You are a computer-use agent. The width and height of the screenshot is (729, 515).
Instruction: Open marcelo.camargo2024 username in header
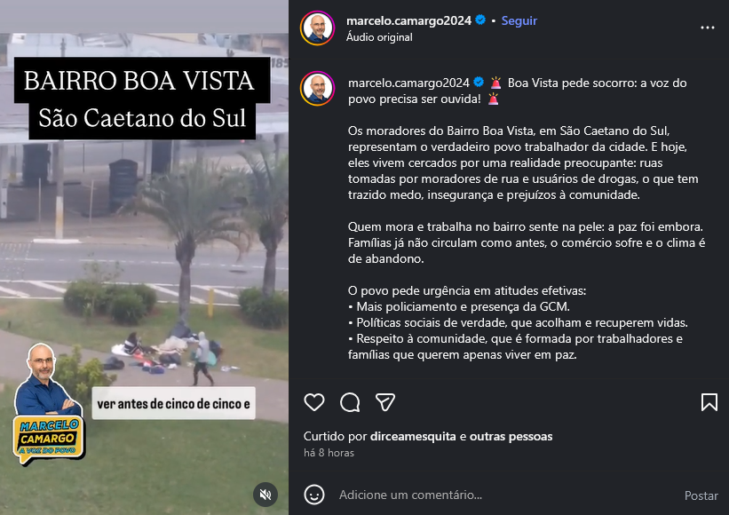tap(408, 21)
